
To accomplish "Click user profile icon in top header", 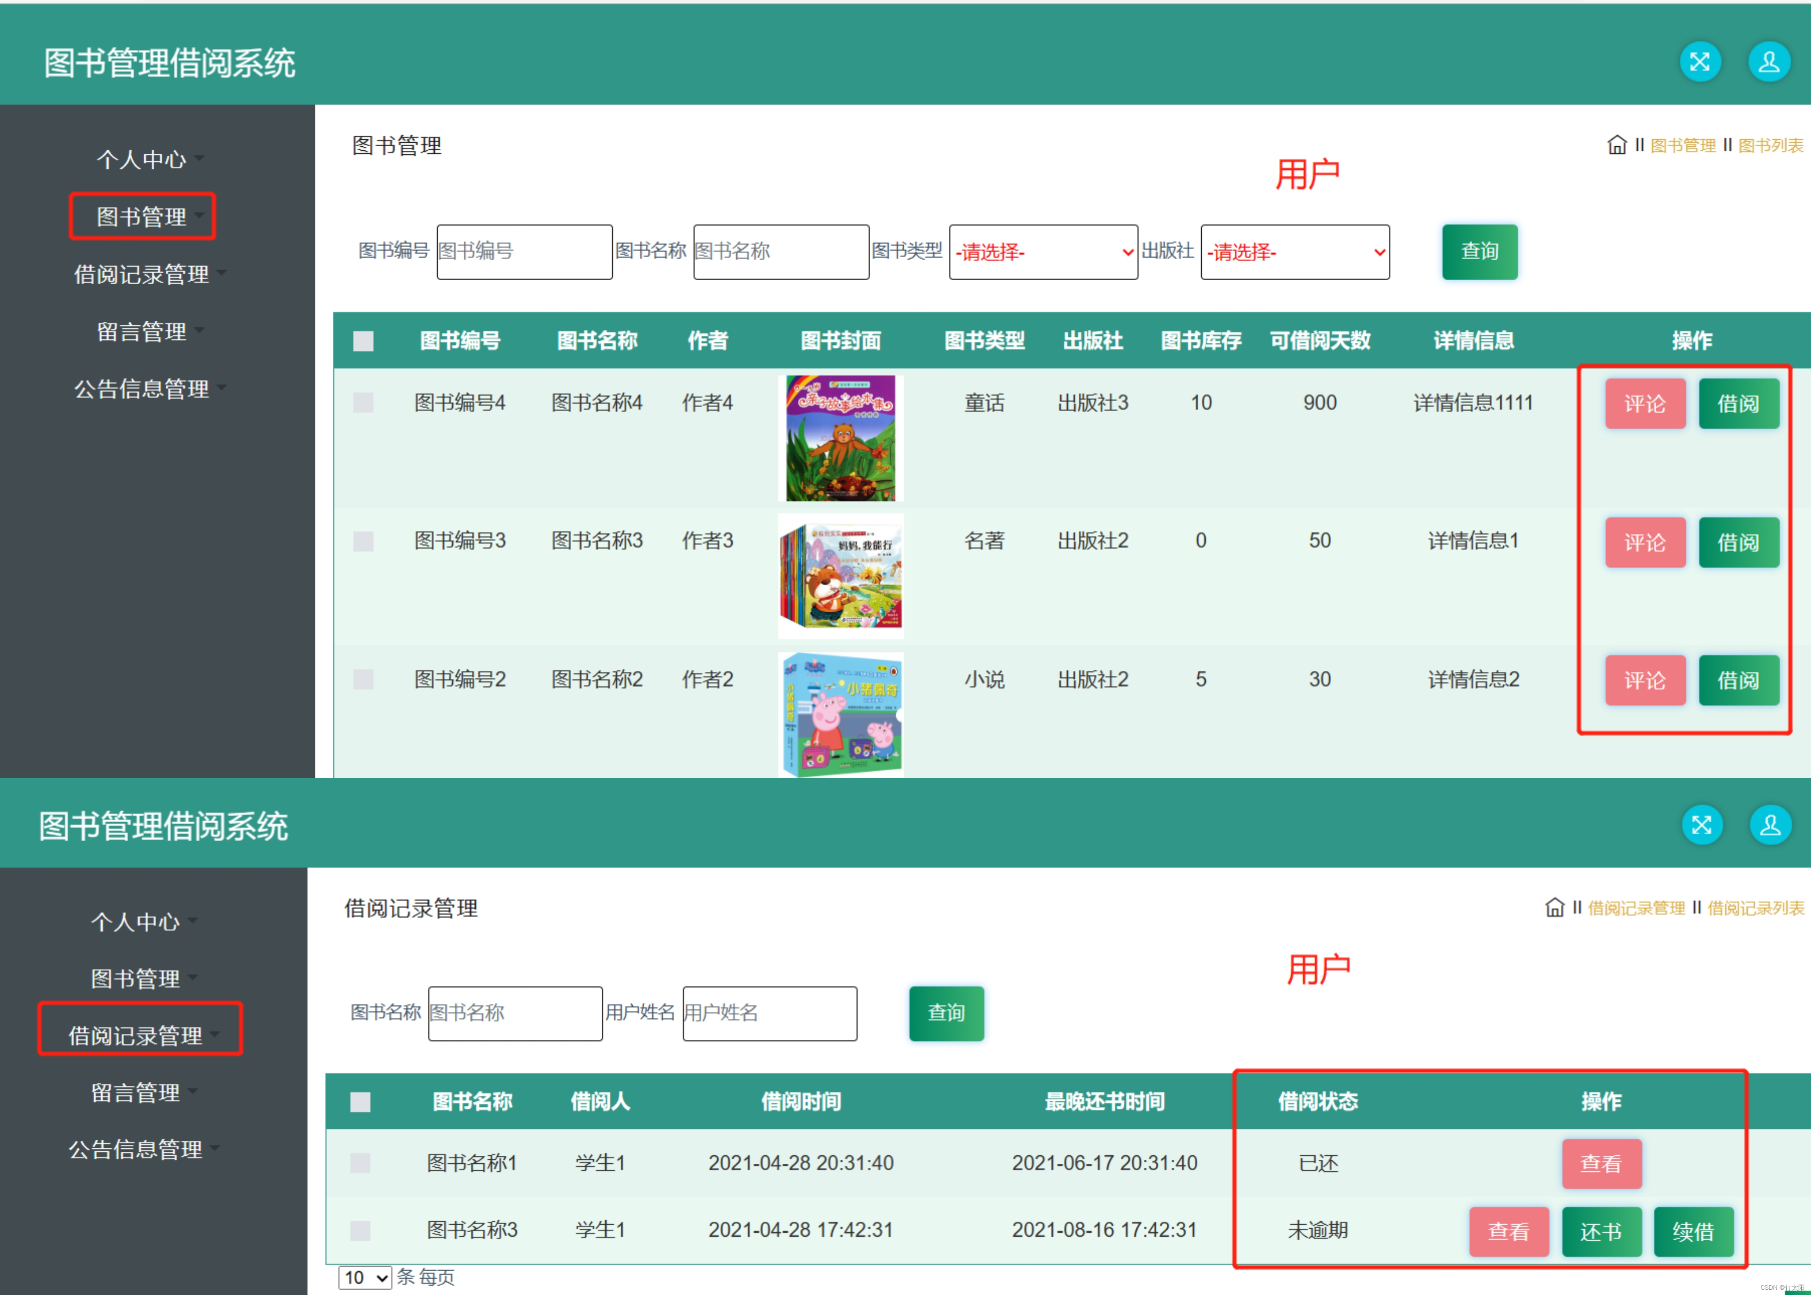I will click(x=1769, y=62).
